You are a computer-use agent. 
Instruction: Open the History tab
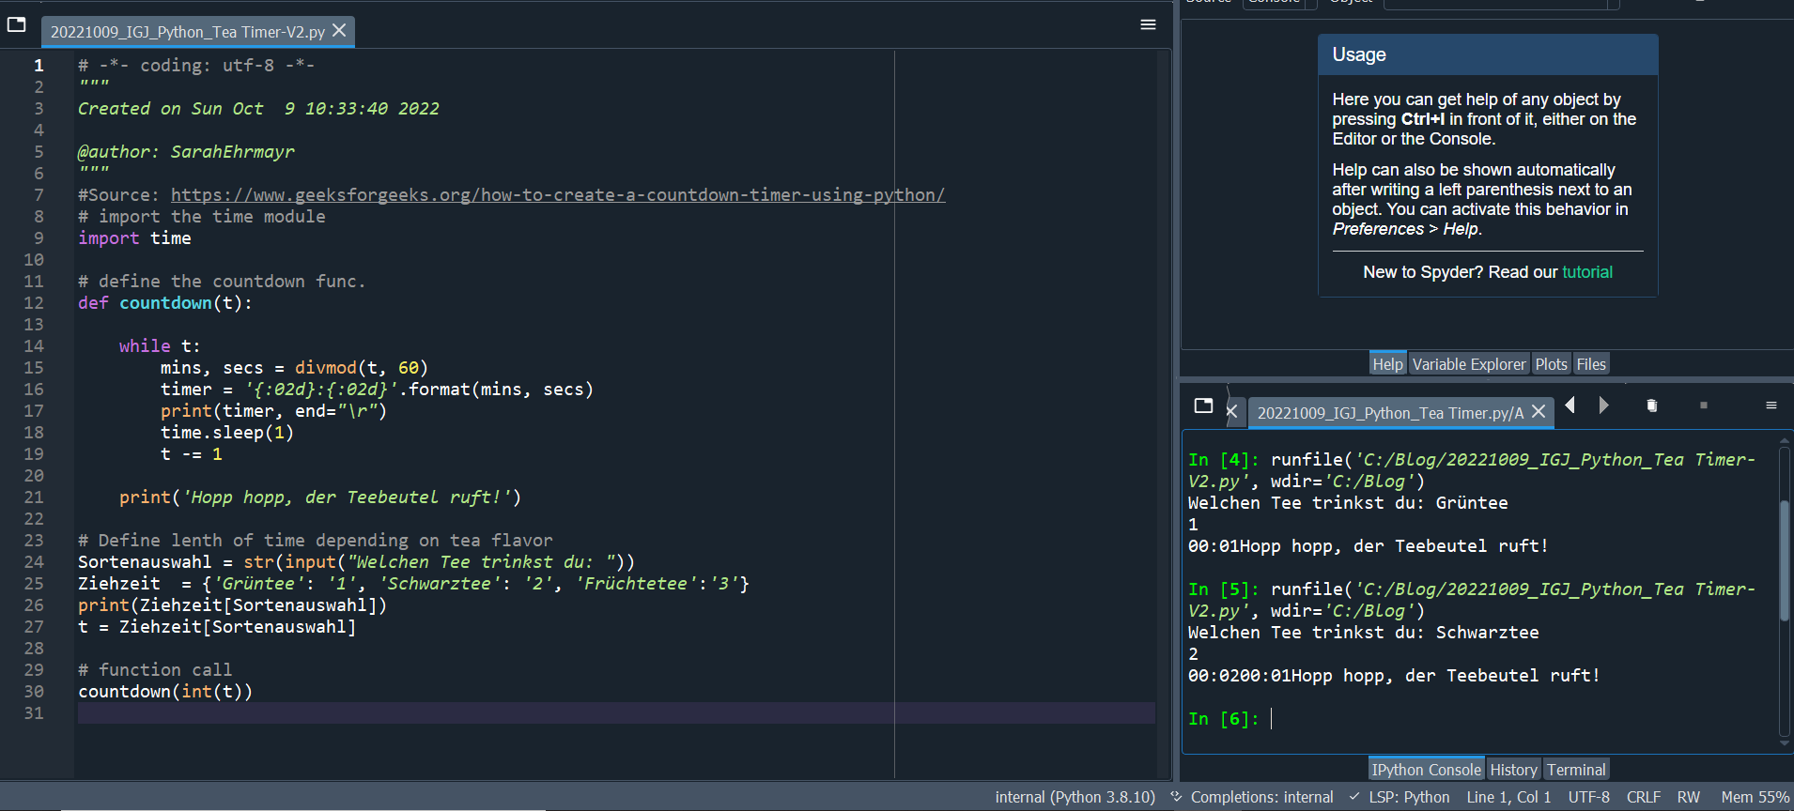click(1513, 770)
